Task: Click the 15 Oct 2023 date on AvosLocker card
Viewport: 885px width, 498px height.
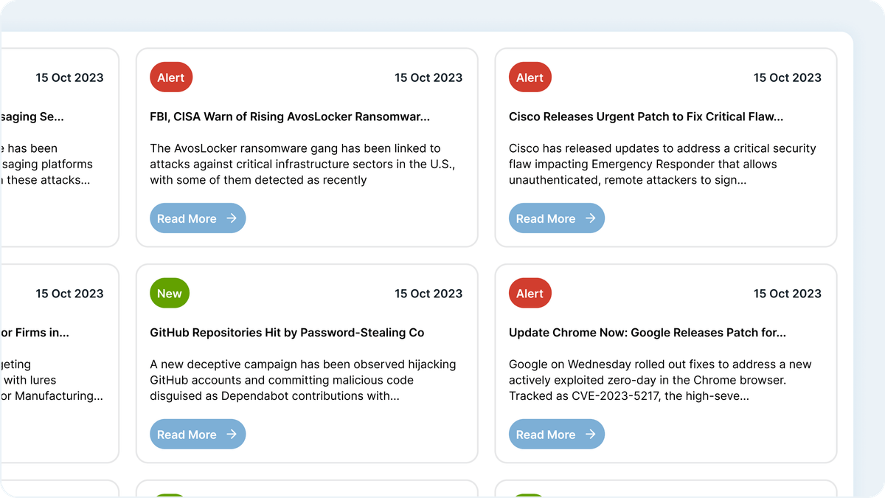Action: click(x=428, y=77)
